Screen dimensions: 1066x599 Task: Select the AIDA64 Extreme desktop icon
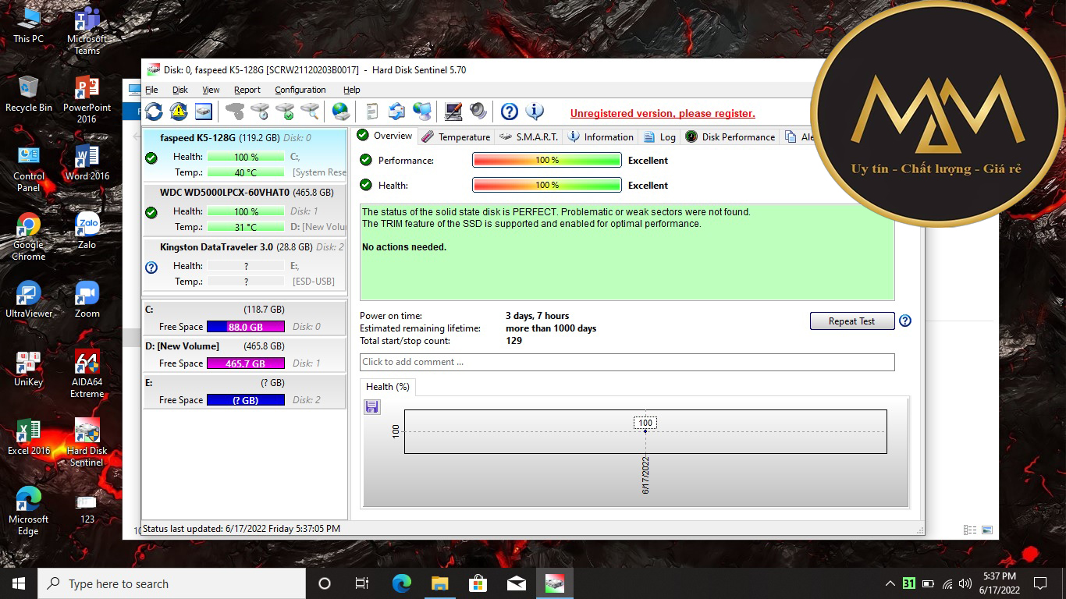87,374
